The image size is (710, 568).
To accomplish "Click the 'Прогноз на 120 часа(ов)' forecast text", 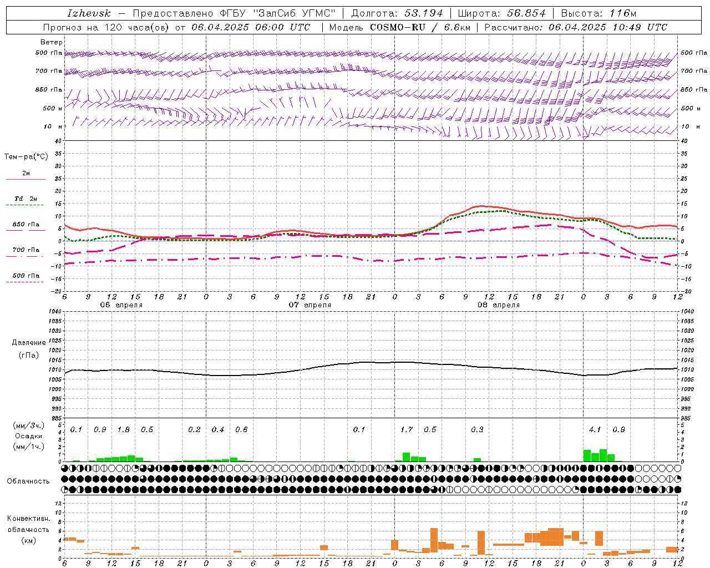I will 106,27.
